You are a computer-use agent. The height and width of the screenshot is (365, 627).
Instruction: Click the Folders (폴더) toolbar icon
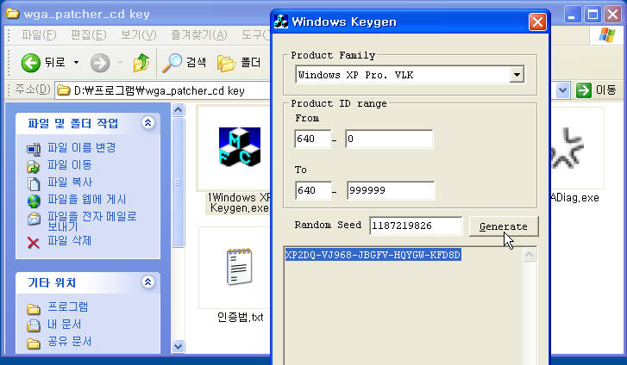pyautogui.click(x=226, y=63)
